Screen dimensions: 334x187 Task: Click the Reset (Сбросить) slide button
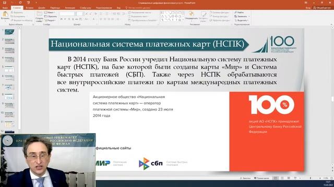pyautogui.click(x=51, y=16)
